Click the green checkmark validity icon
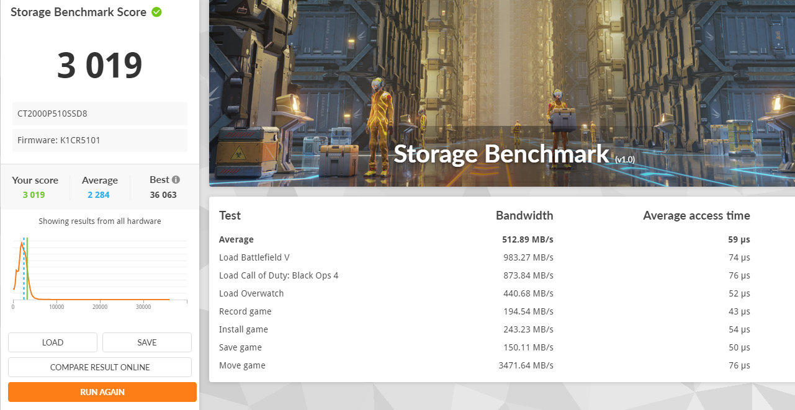This screenshot has height=410, width=795. pyautogui.click(x=156, y=12)
